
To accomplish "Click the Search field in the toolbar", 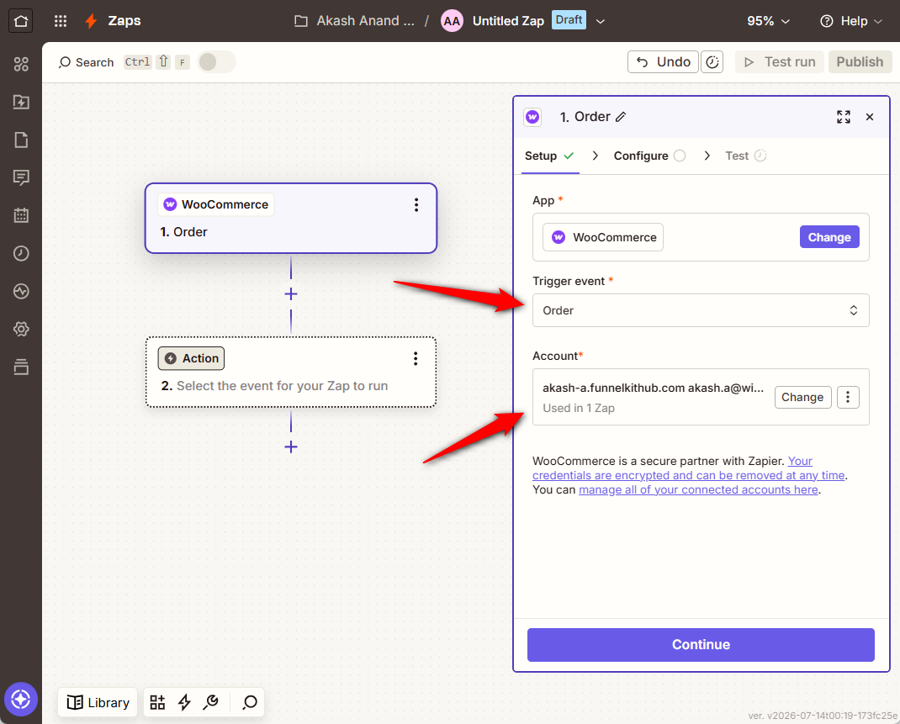I will (86, 62).
